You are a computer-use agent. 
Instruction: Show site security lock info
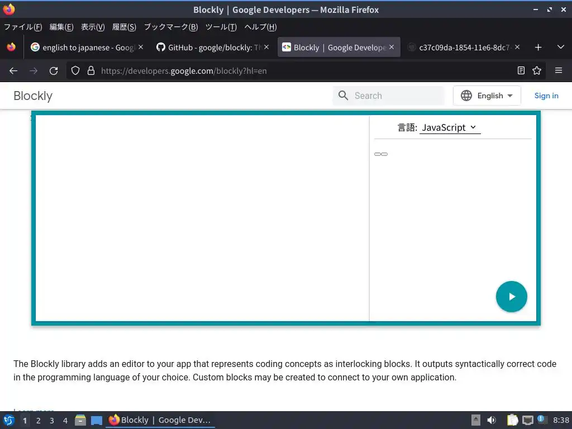[91, 71]
